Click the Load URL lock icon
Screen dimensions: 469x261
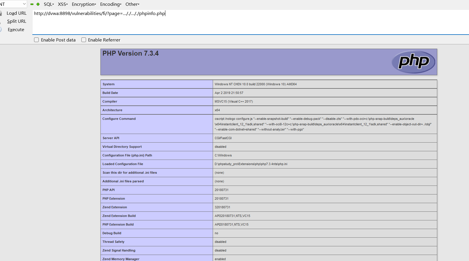coord(1,13)
